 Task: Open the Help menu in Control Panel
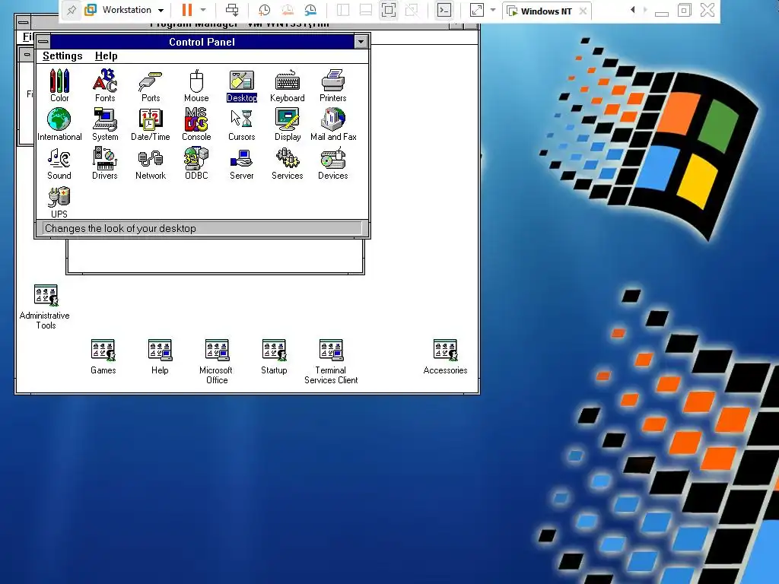pyautogui.click(x=106, y=56)
